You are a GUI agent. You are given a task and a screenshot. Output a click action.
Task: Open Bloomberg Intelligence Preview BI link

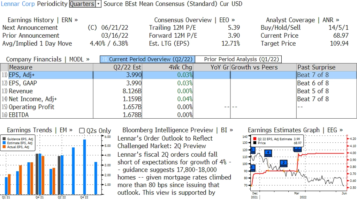177,130
